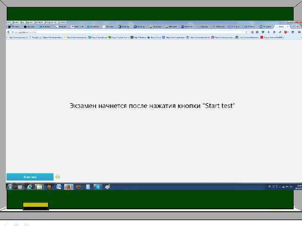The image size is (302, 226).
Task: Open the blue document app on the taskbar
Action: tap(59, 187)
